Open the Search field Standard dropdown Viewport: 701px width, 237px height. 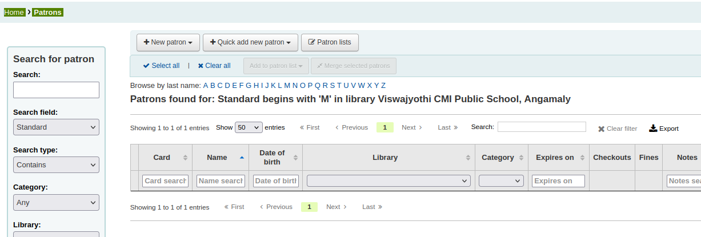tap(56, 127)
